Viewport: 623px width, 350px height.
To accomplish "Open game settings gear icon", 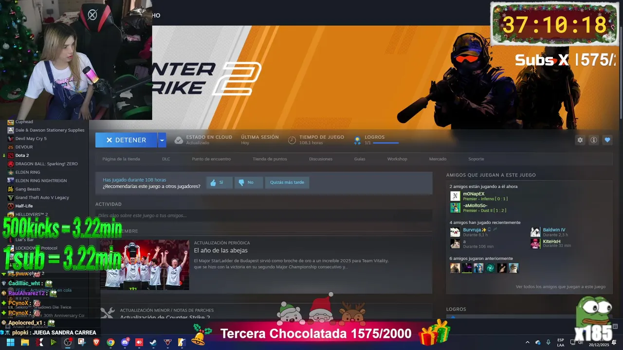I will coord(580,140).
